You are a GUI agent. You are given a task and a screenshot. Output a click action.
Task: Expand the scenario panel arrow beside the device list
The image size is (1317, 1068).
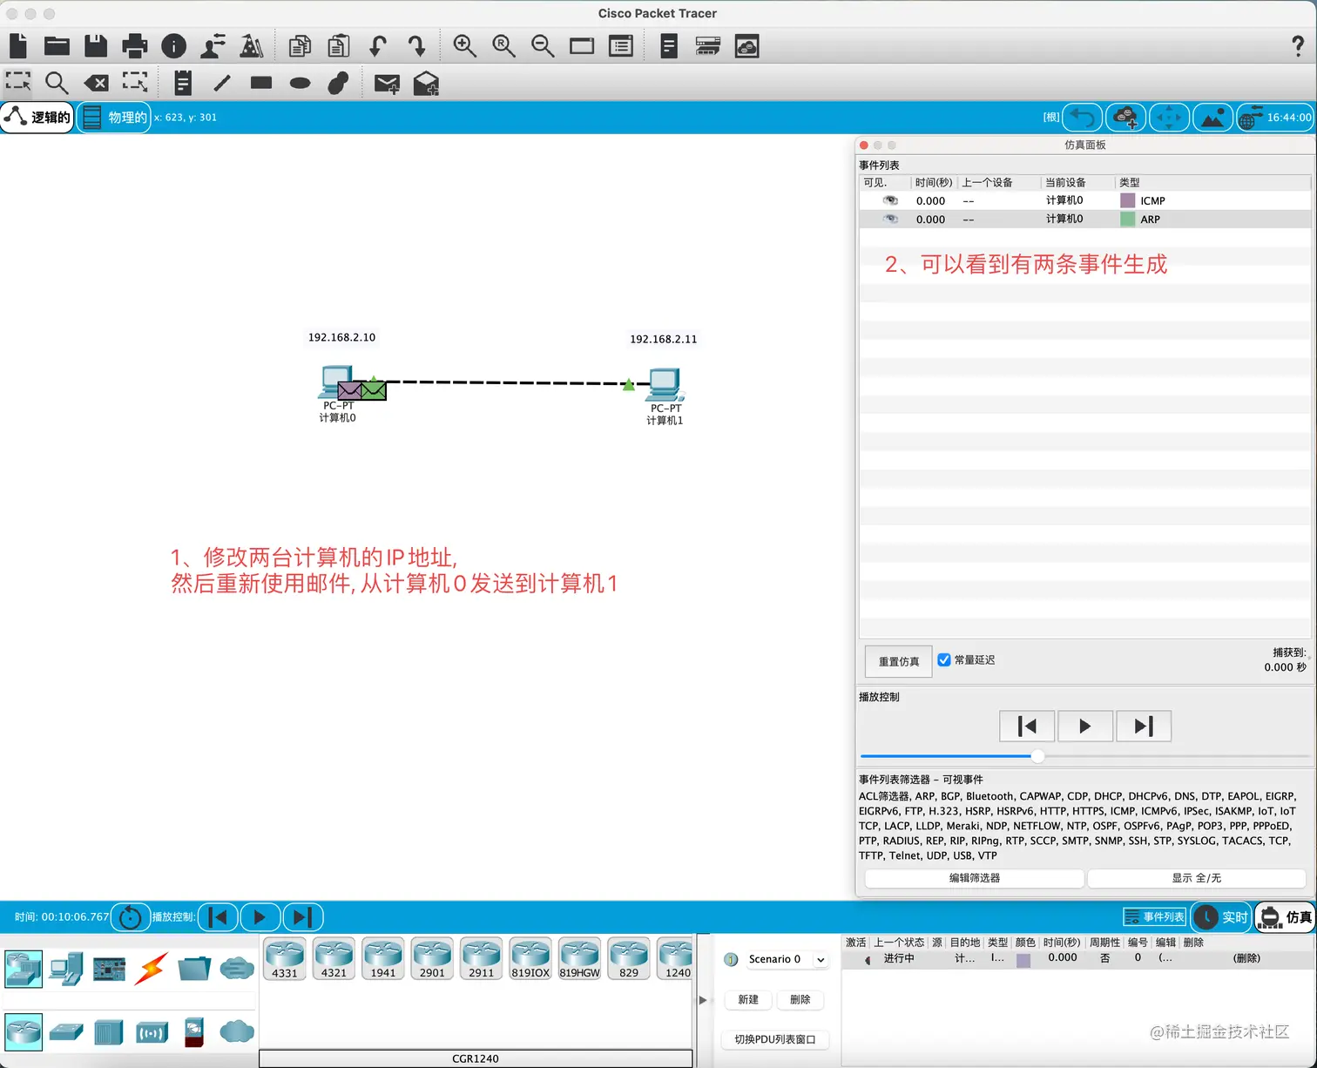[703, 1000]
